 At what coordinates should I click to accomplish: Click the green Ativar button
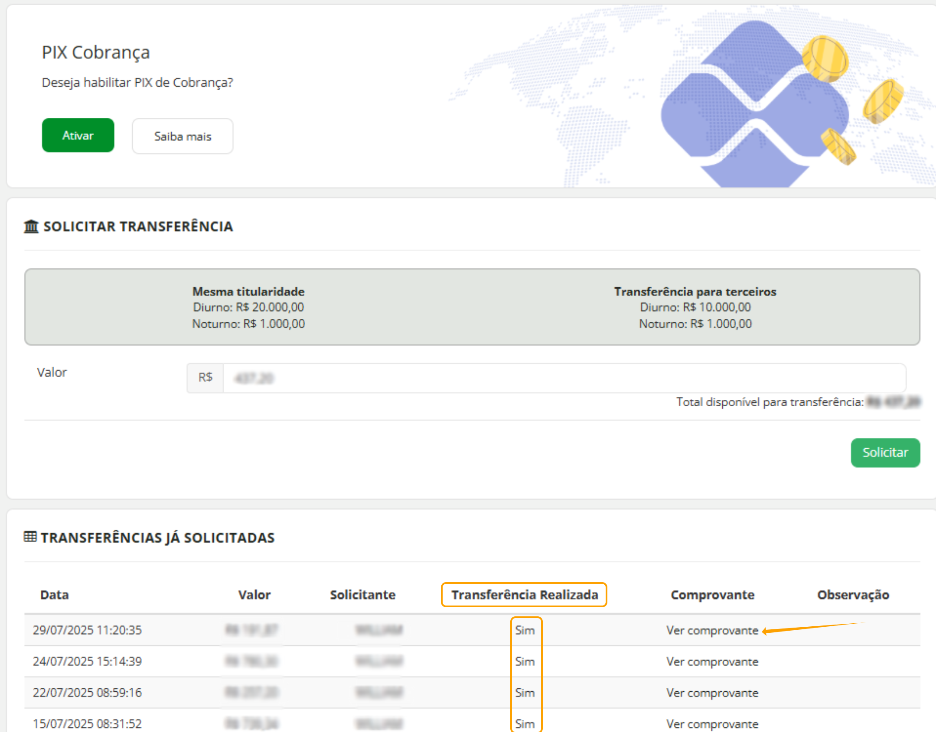pos(78,135)
